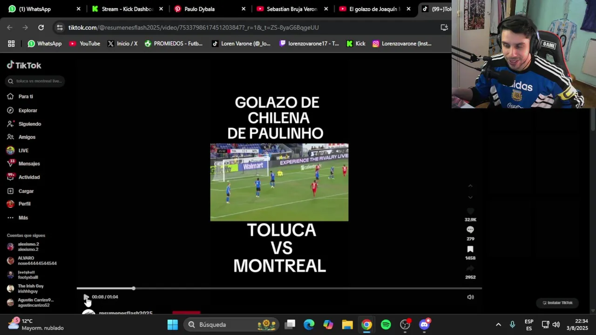The height and width of the screenshot is (335, 596).
Task: Seek on the video progress bar
Action: pos(279,288)
